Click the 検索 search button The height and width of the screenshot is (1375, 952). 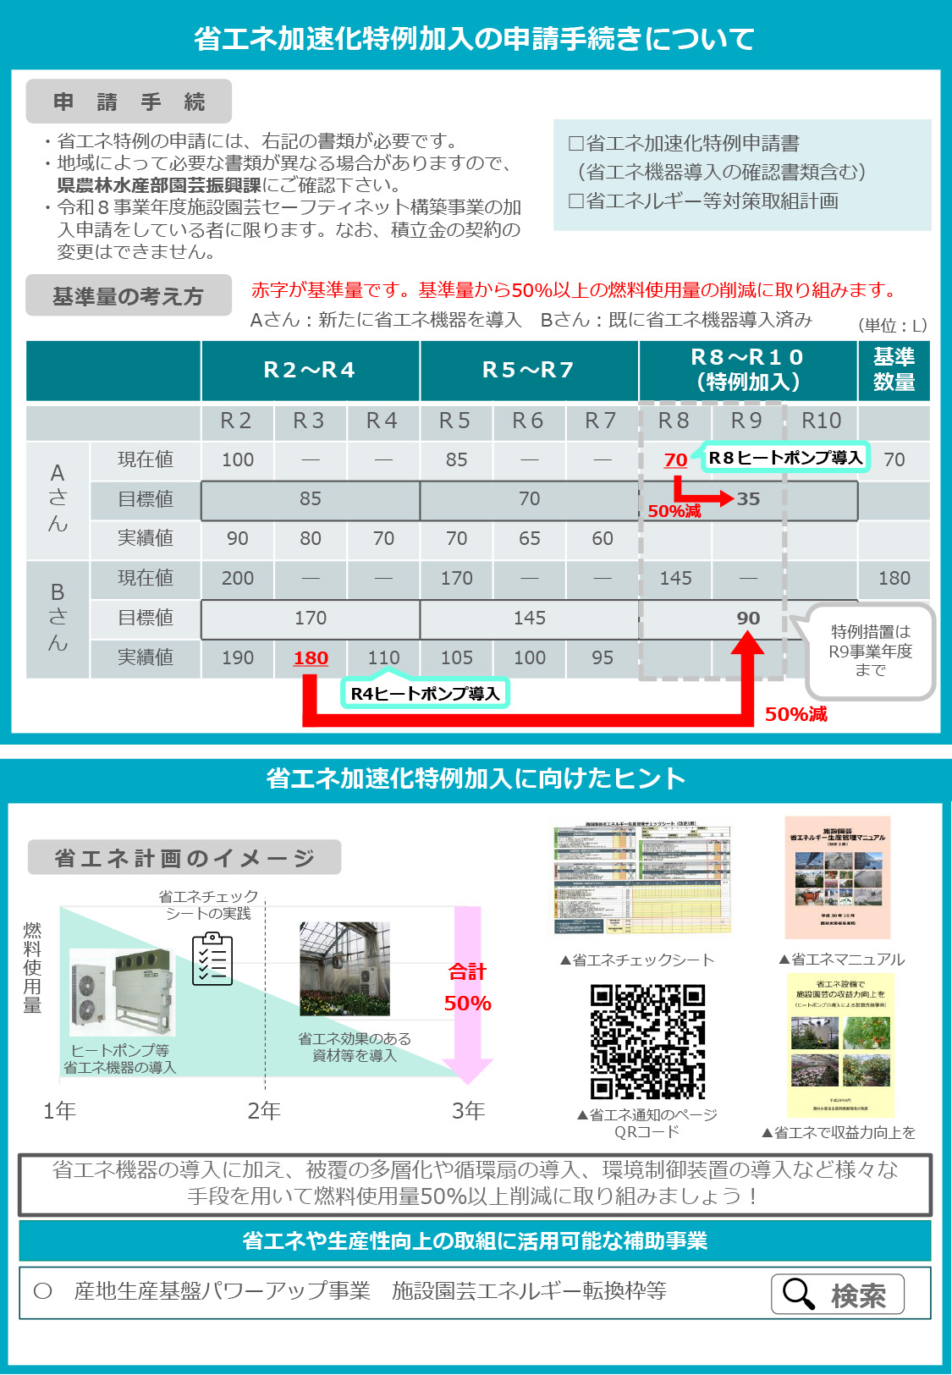[838, 1294]
